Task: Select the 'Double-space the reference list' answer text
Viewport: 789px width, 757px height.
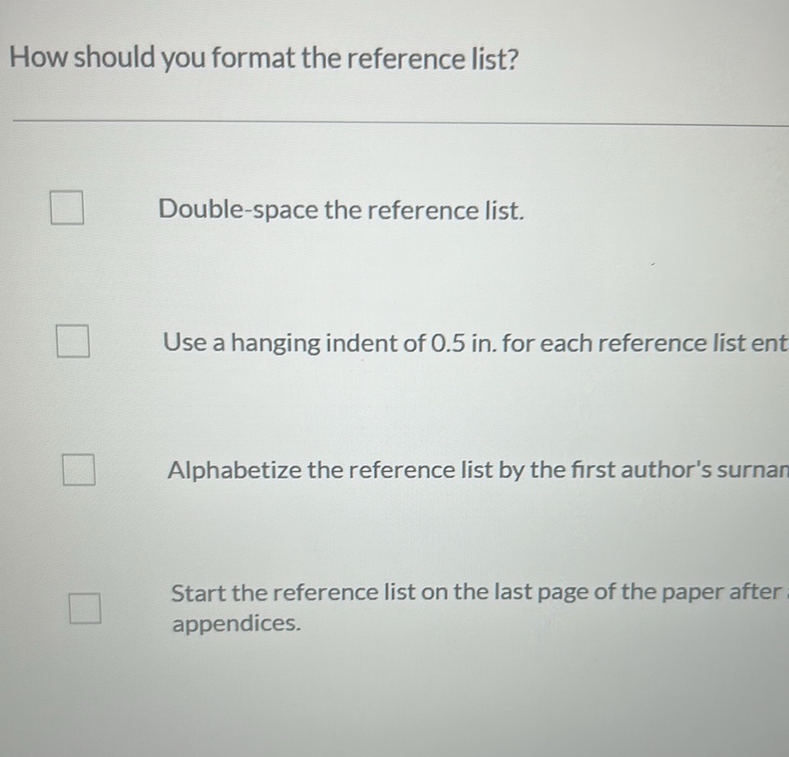Action: coord(342,211)
